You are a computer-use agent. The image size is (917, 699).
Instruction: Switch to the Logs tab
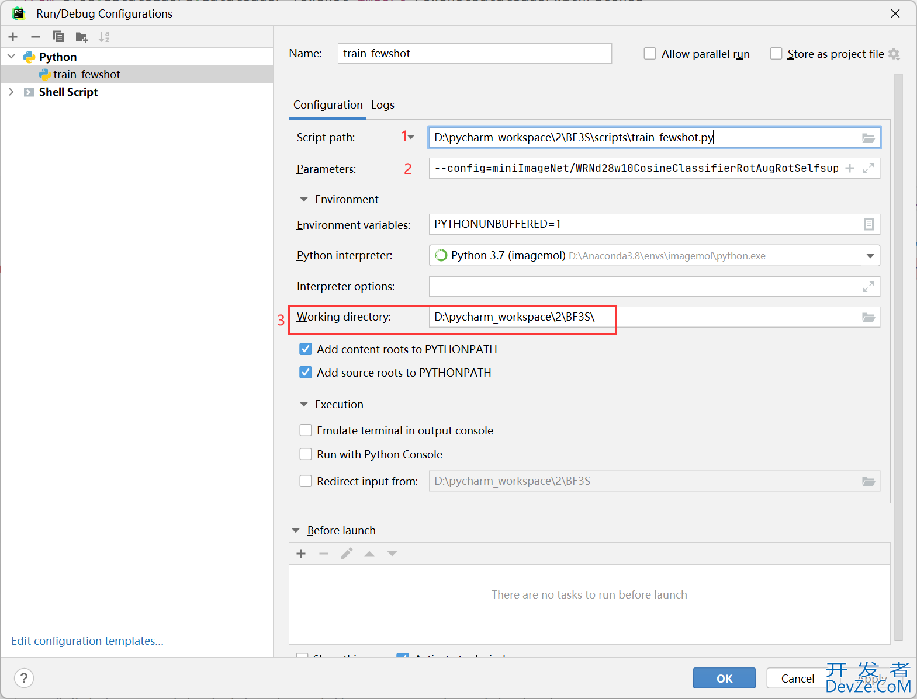383,105
